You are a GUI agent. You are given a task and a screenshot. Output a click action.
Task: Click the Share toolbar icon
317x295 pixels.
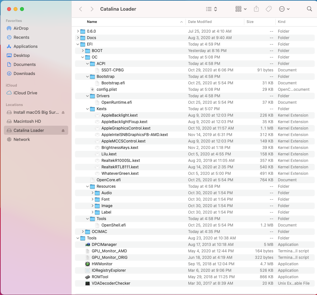pyautogui.click(x=256, y=9)
